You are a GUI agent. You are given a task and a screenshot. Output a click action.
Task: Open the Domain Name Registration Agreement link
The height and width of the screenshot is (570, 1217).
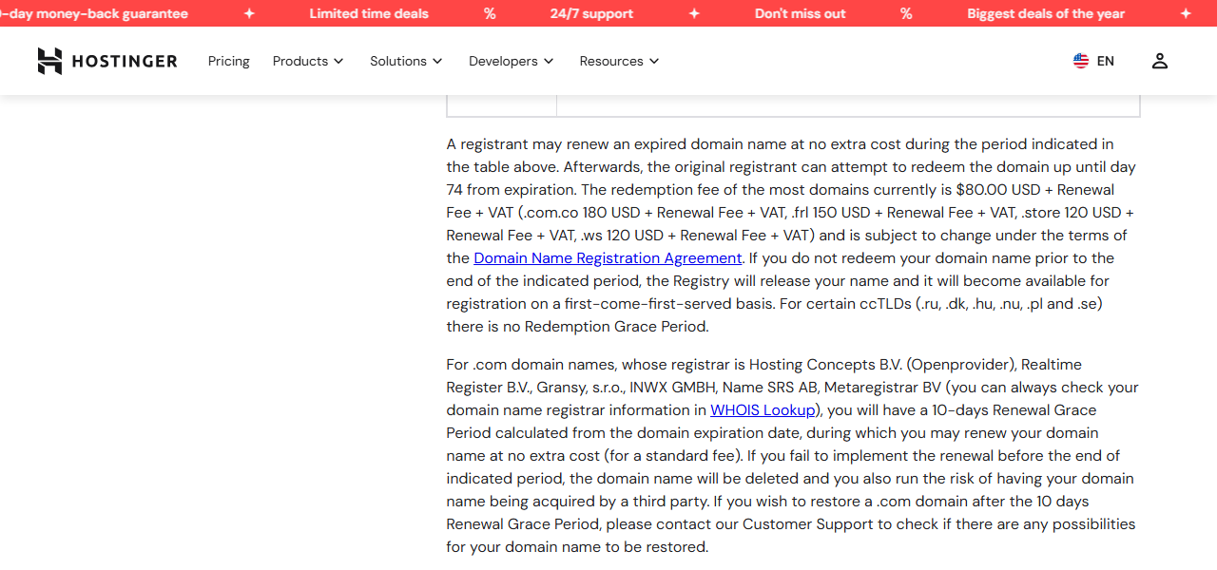pos(608,258)
